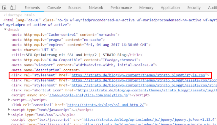Open the Performance tab

pos(121,8)
